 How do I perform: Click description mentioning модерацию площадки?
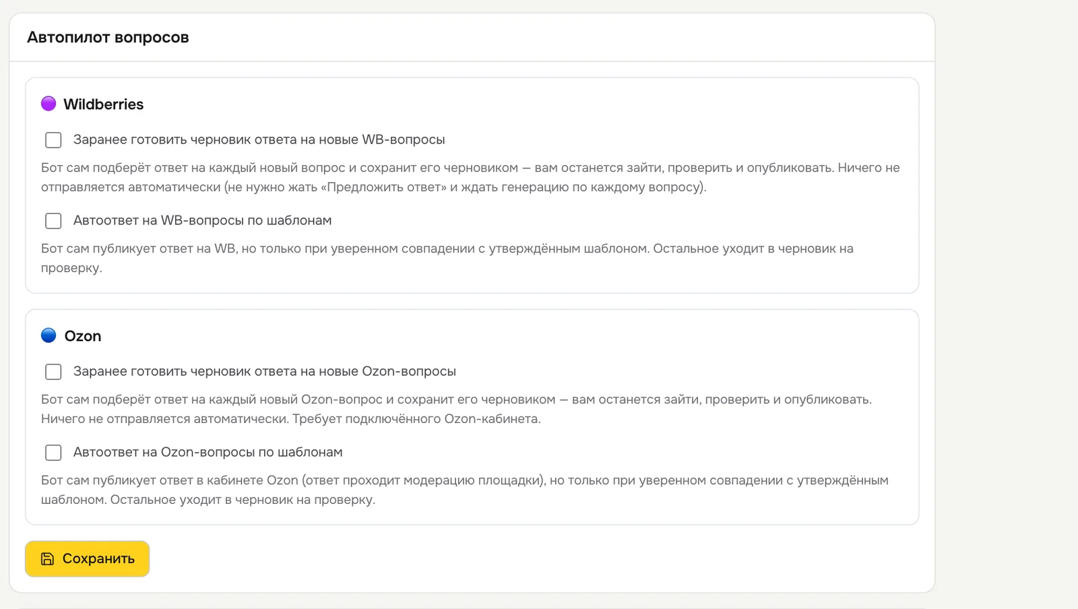click(465, 490)
